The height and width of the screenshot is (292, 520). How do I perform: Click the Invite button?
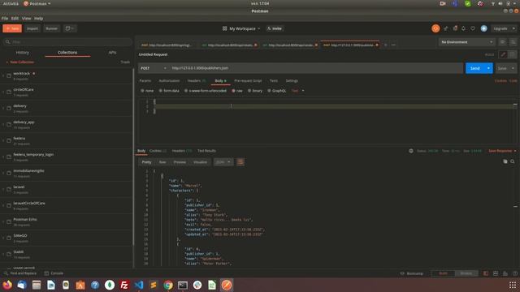point(275,29)
